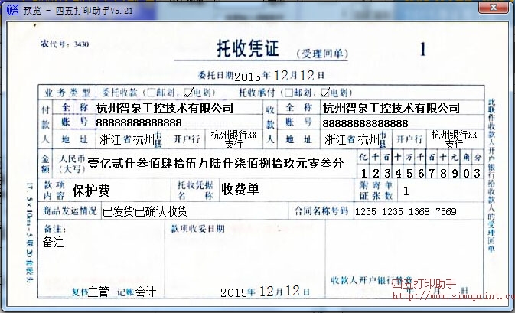Click the (受理回单) subtitle
Screen dimensions: 515x313
[x=322, y=54]
